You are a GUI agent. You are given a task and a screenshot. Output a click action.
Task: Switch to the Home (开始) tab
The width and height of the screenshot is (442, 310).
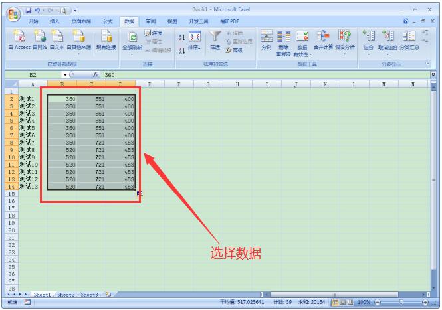click(x=33, y=21)
